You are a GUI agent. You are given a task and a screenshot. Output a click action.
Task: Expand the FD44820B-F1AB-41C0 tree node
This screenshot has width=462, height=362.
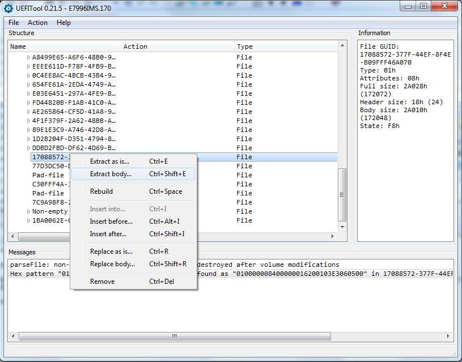point(28,103)
